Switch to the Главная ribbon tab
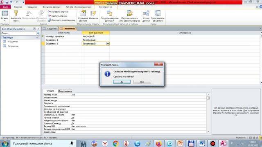Image resolution: width=262 pixels, height=147 pixels. tap(18, 7)
